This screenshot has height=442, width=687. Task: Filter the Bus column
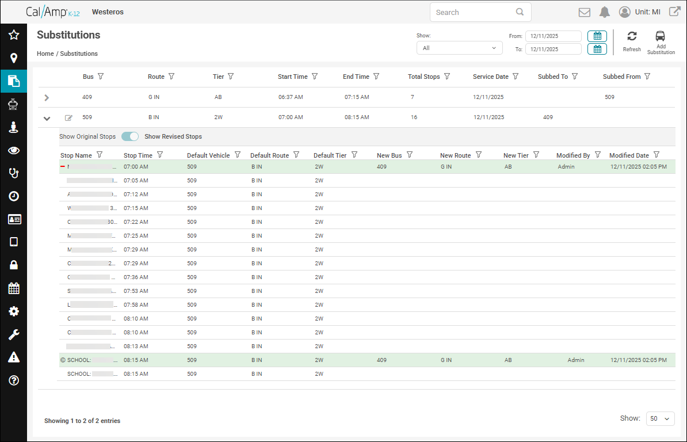click(x=101, y=76)
